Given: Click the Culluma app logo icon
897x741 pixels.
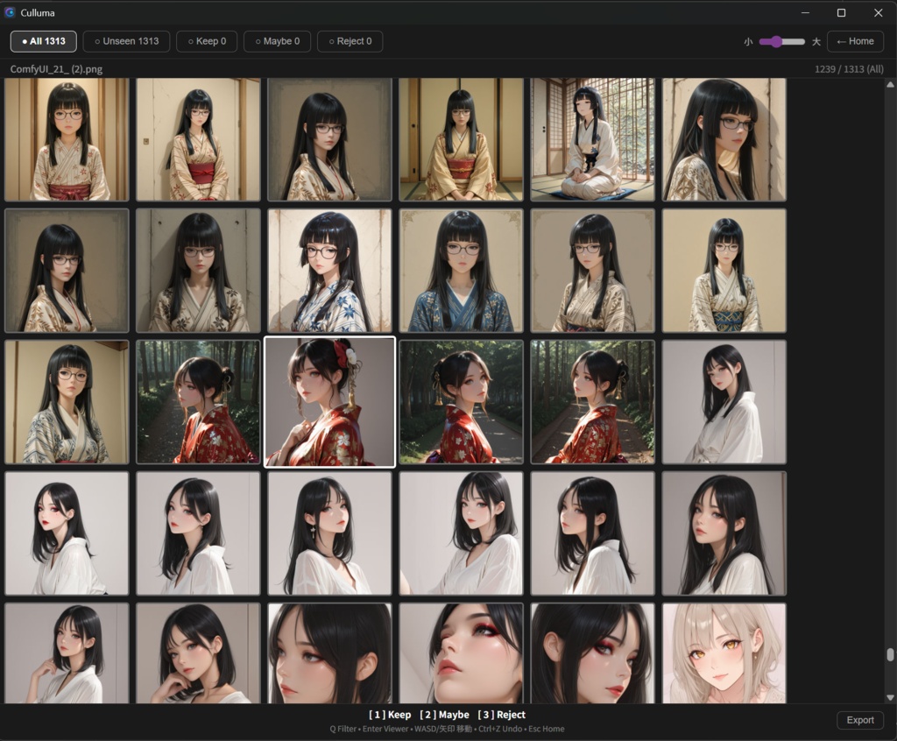Looking at the screenshot, I should point(10,12).
